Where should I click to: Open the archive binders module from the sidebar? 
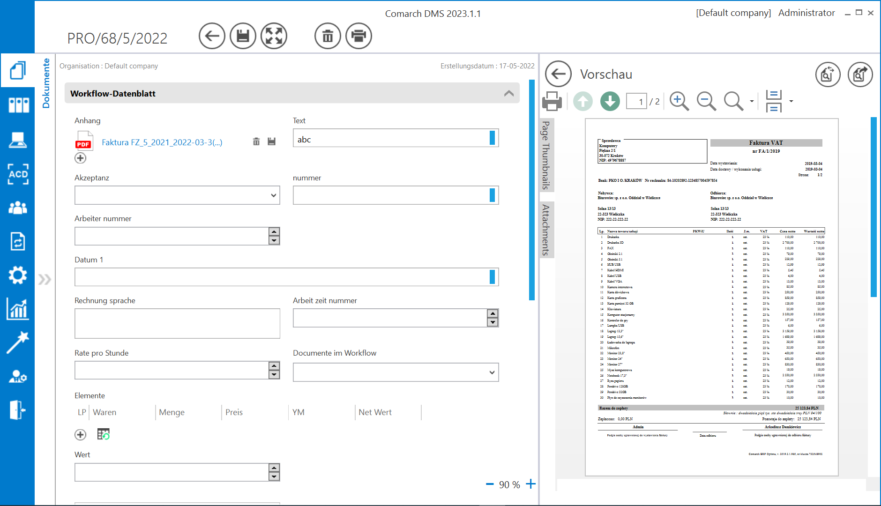pyautogui.click(x=17, y=105)
